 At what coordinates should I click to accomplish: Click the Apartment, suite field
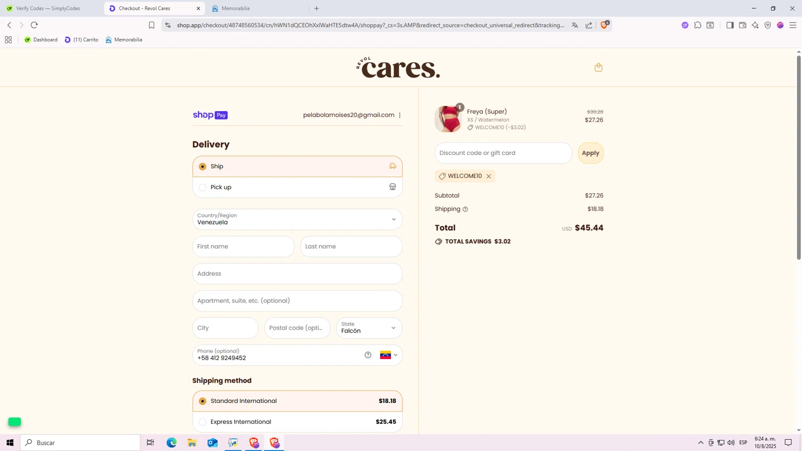pyautogui.click(x=297, y=301)
